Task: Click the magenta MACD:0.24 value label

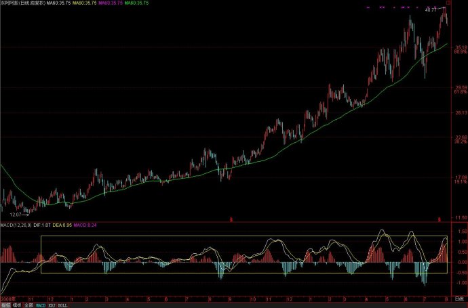Action: point(85,224)
